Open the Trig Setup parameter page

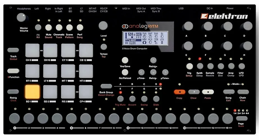(190, 66)
